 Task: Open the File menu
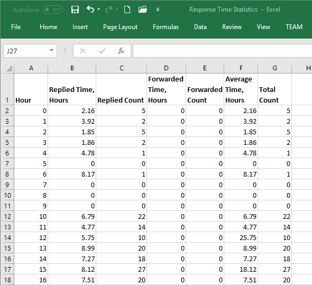[16, 27]
